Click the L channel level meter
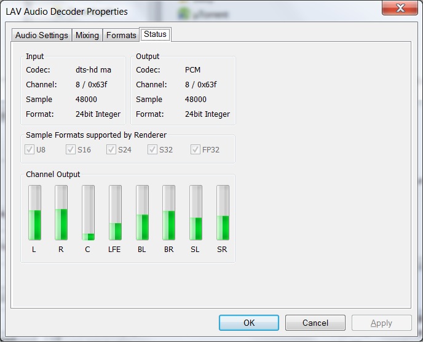423x343 pixels. (x=34, y=213)
